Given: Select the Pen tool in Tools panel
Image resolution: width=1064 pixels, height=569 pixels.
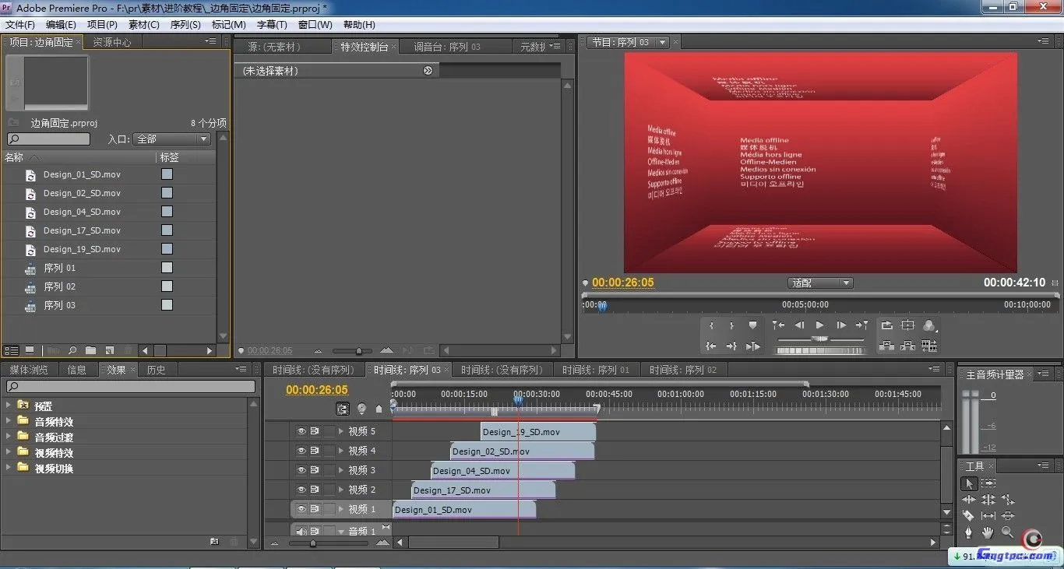Looking at the screenshot, I should point(968,533).
